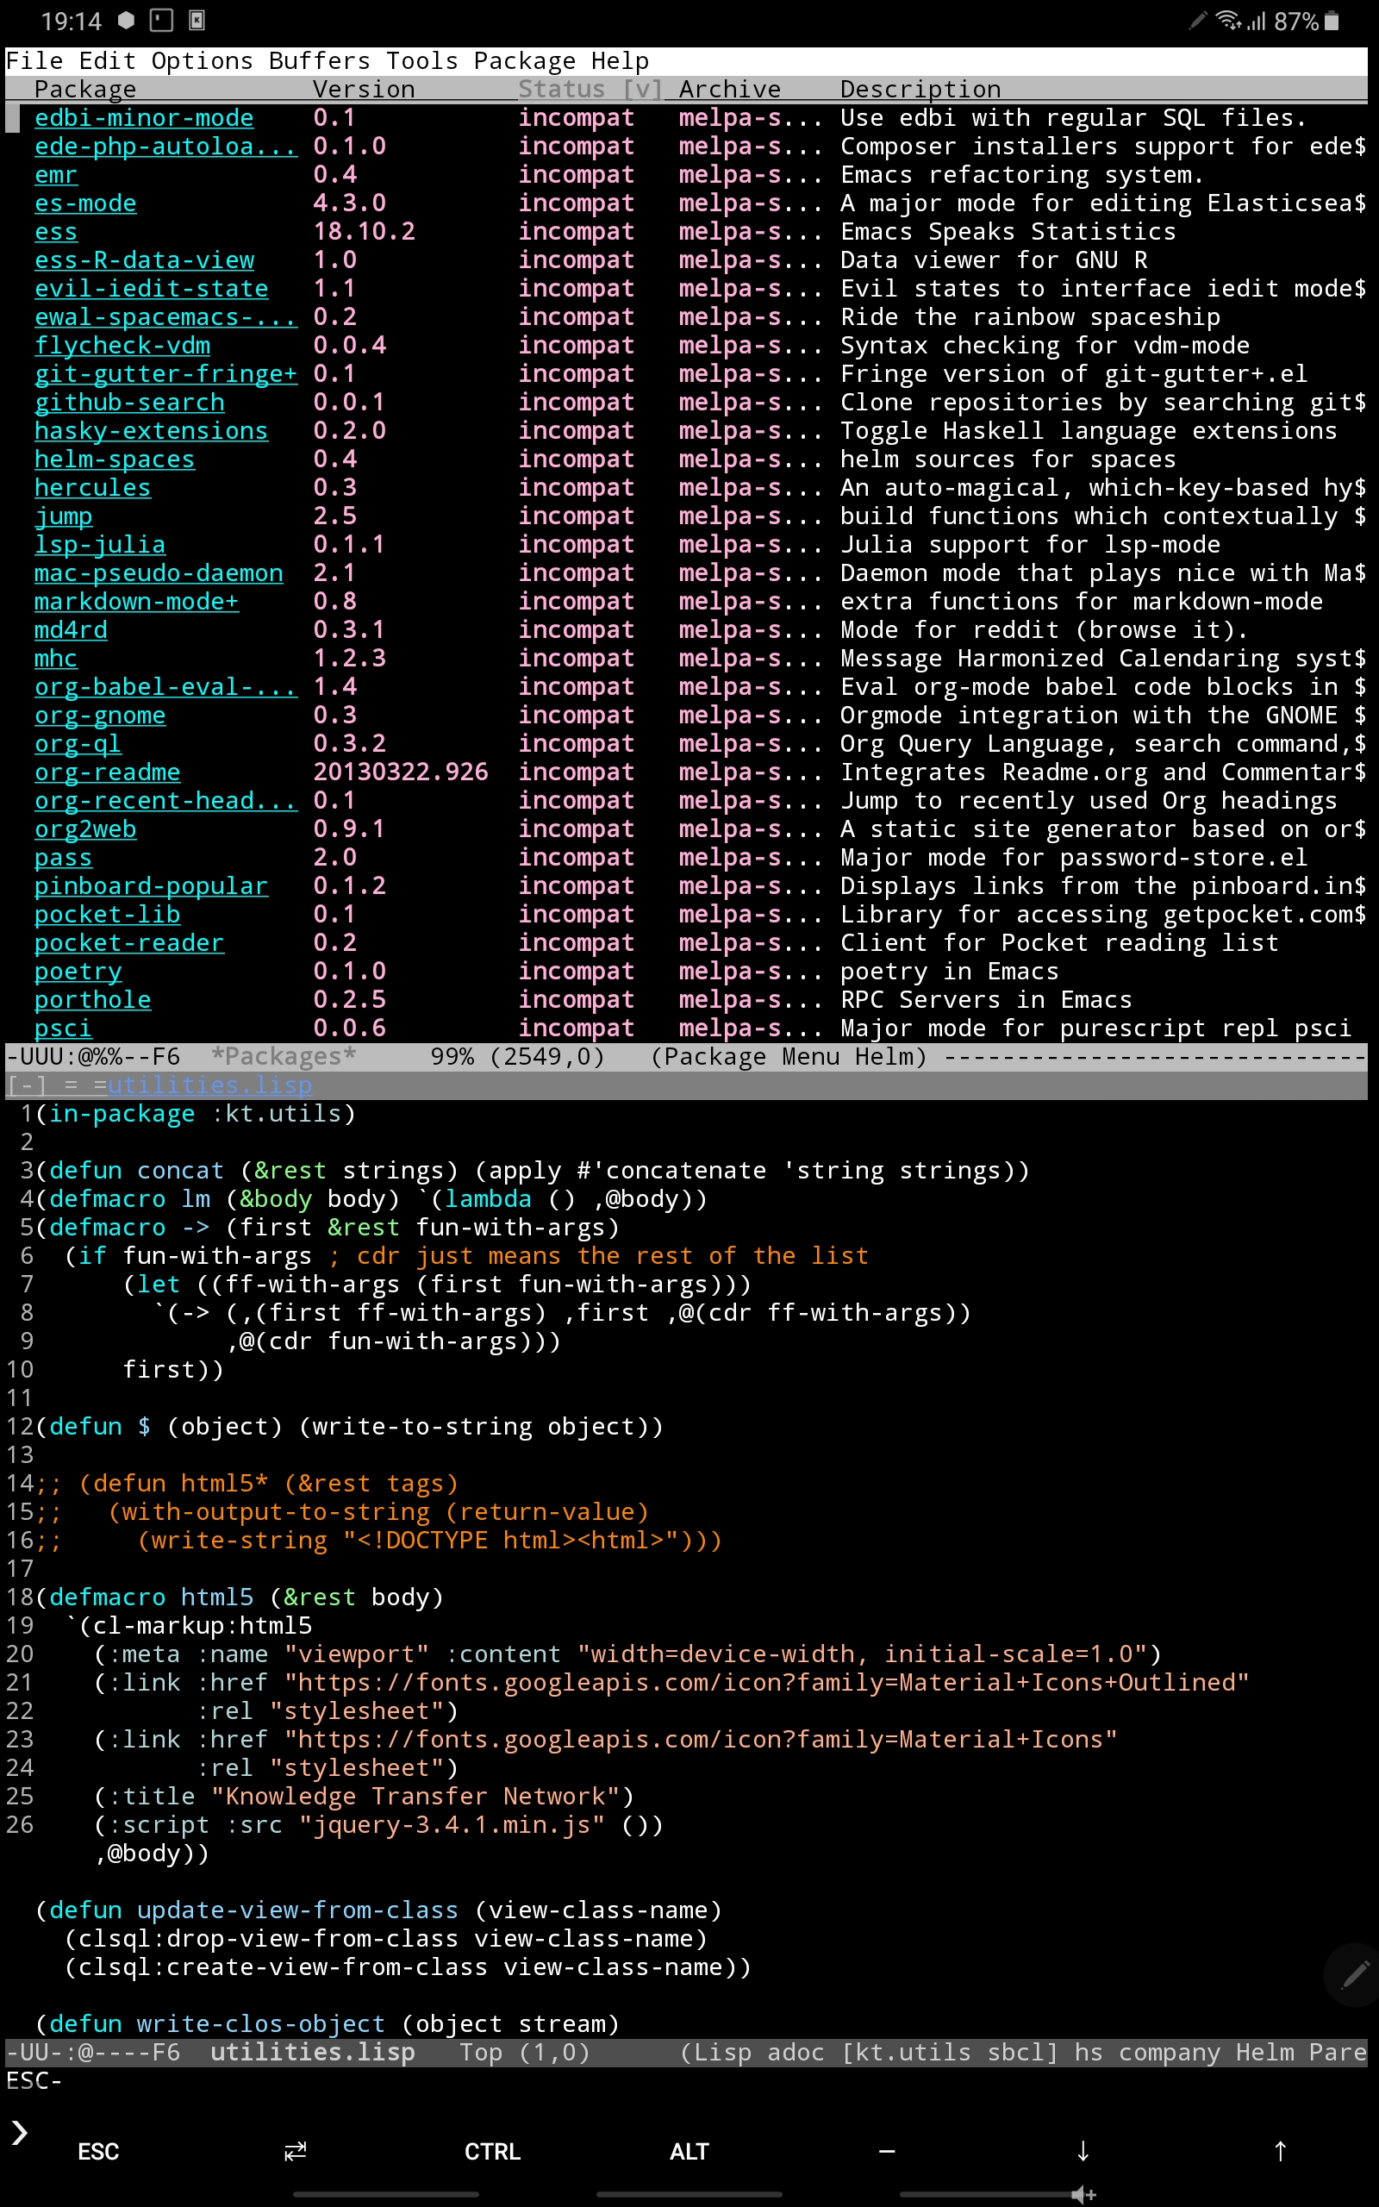The image size is (1379, 2207).
Task: Open the org-ql package entry
Action: click(x=78, y=743)
